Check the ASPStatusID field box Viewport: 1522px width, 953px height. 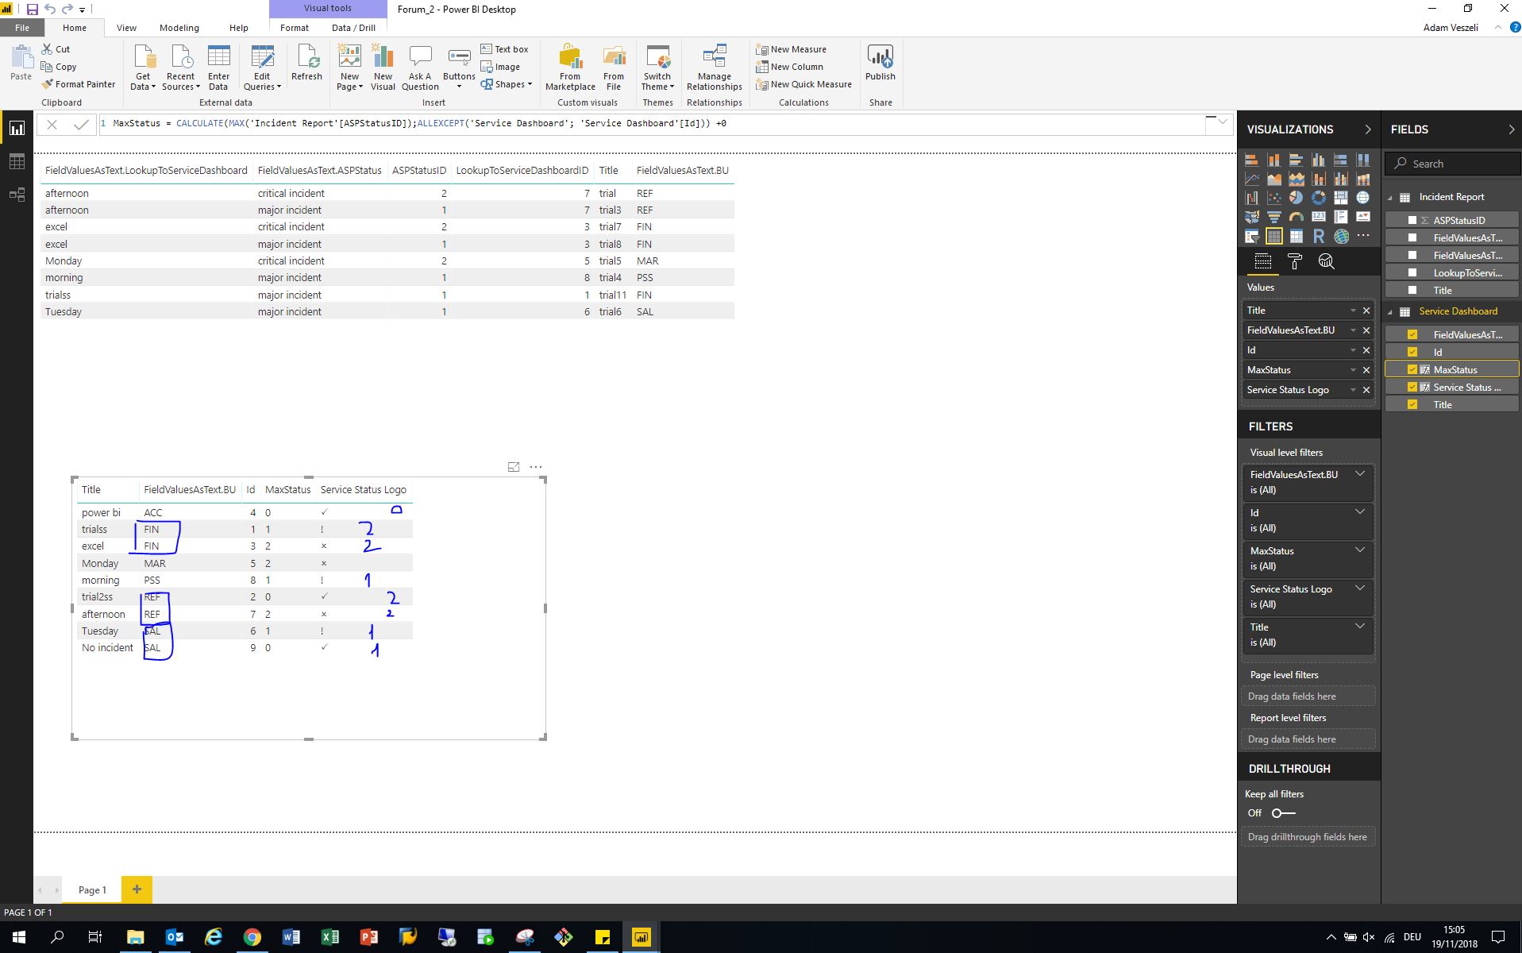point(1412,220)
